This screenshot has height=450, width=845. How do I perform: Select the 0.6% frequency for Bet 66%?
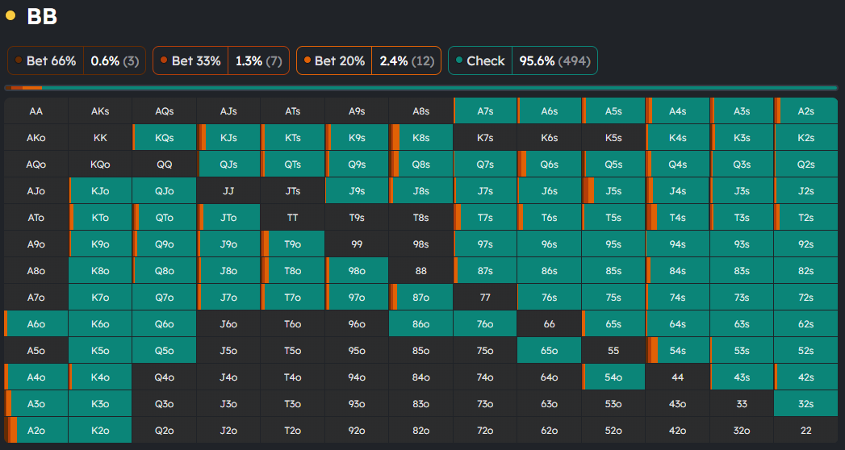115,60
